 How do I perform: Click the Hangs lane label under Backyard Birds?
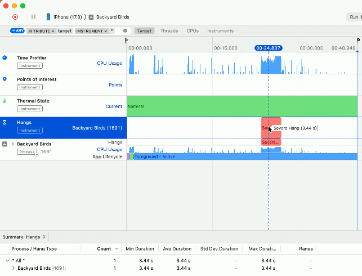tap(115, 143)
